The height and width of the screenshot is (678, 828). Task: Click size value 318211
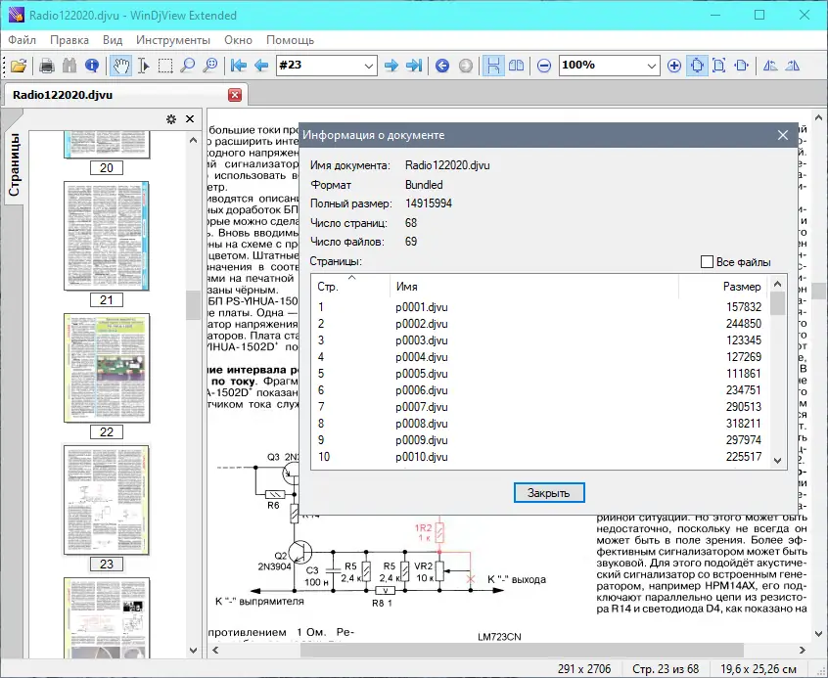tap(744, 424)
